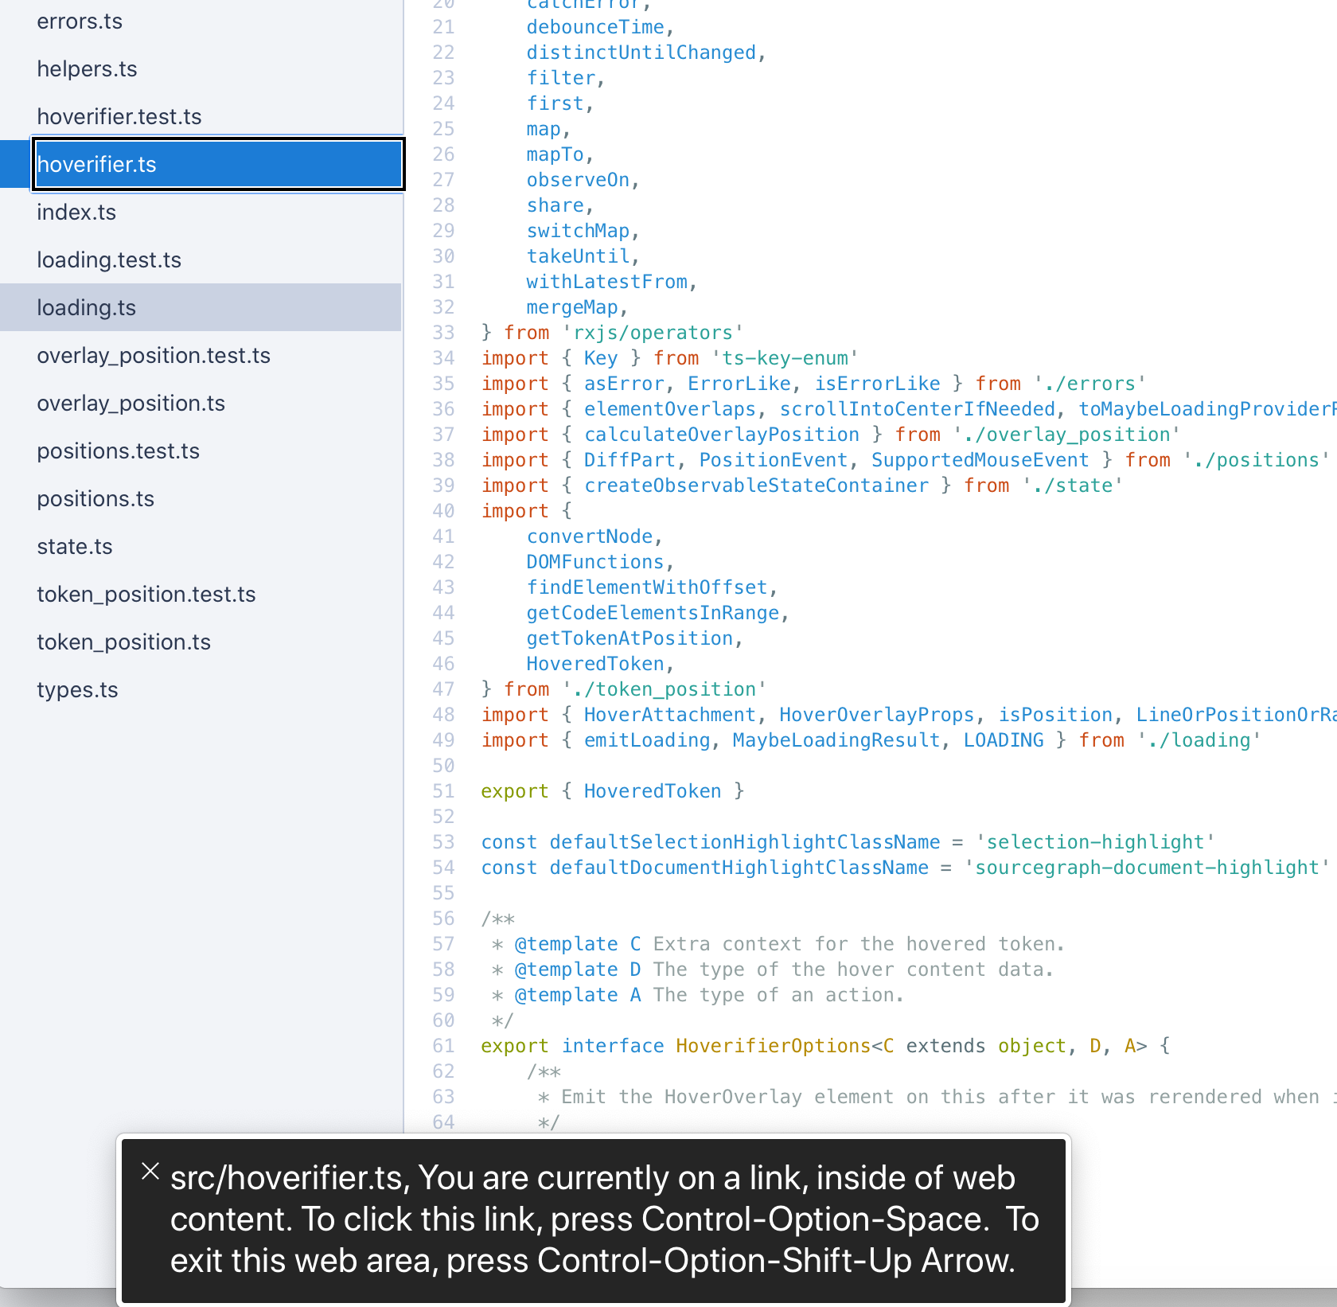Open positions.ts file
The height and width of the screenshot is (1307, 1337).
[95, 499]
